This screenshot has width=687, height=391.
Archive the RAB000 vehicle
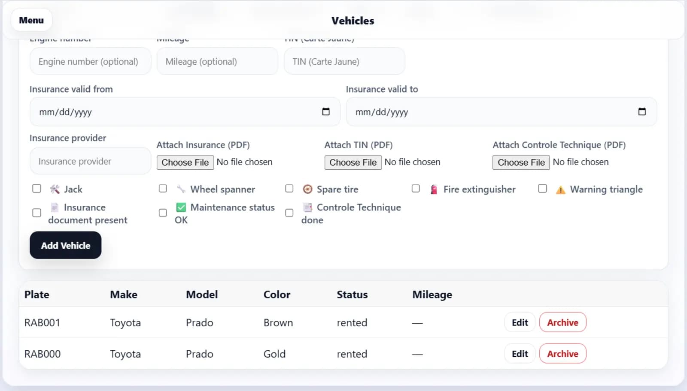click(x=562, y=354)
